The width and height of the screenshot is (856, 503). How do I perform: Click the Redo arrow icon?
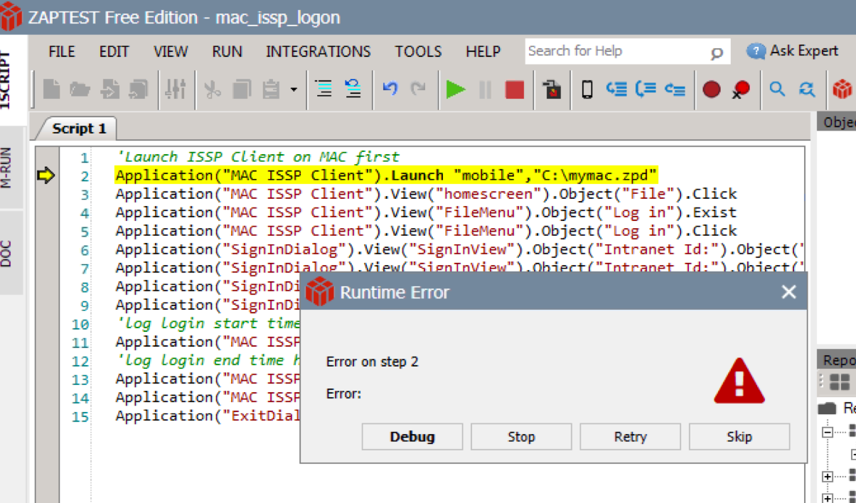pos(419,89)
